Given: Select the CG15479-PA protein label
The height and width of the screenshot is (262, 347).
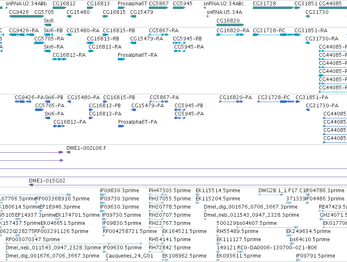Looking at the screenshot, I should coord(148,106).
